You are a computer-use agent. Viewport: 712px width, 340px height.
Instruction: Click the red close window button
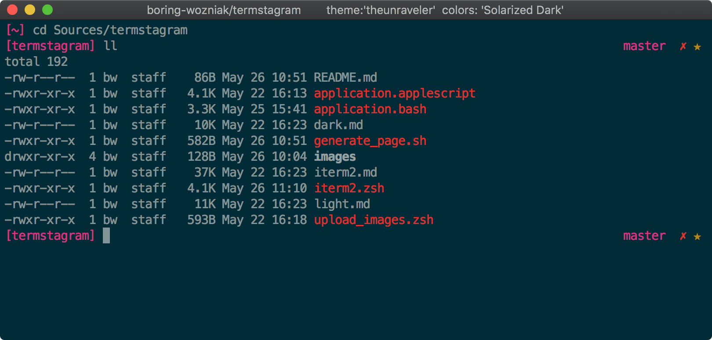coord(12,10)
